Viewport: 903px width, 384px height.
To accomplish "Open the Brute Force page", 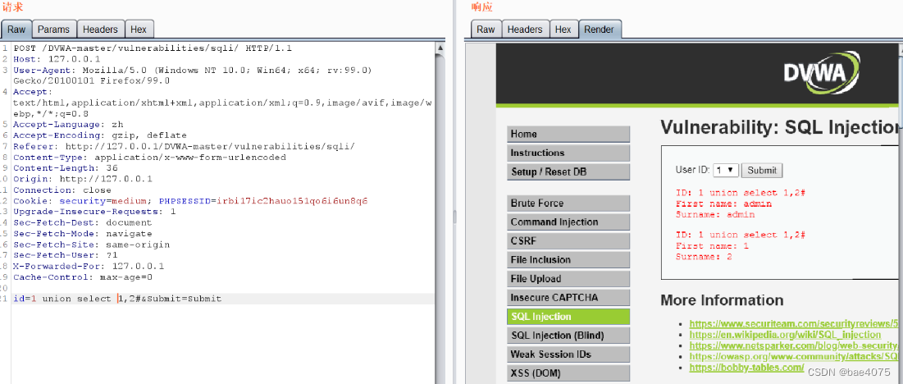I will tap(568, 203).
